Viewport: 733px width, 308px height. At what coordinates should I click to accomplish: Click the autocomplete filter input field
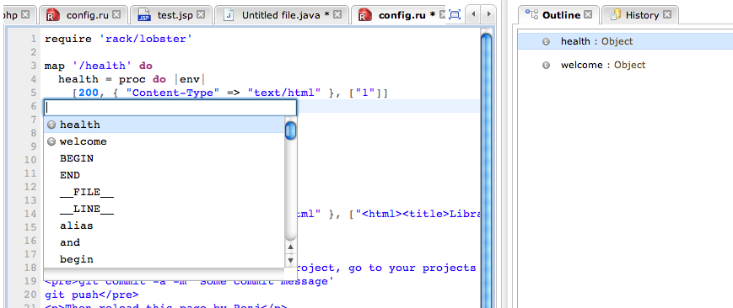pyautogui.click(x=170, y=108)
